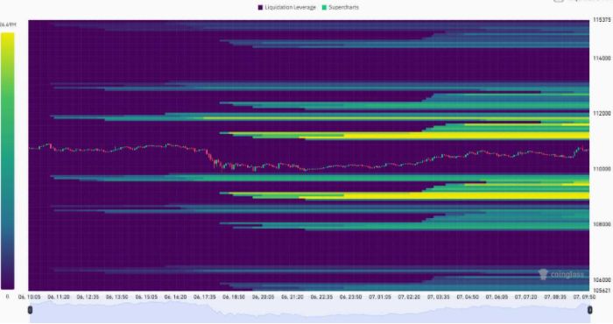The image size is (613, 324).
Task: Select the 110000 price axis label
Action: 602,169
